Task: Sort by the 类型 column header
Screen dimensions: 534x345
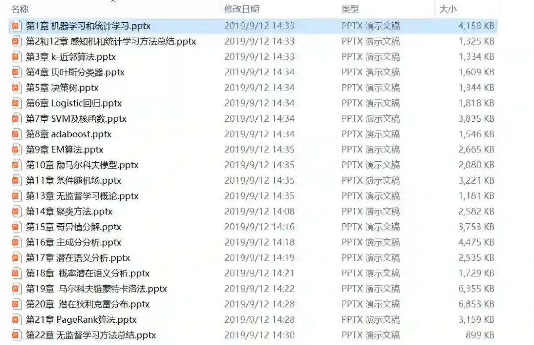Action: 350,9
